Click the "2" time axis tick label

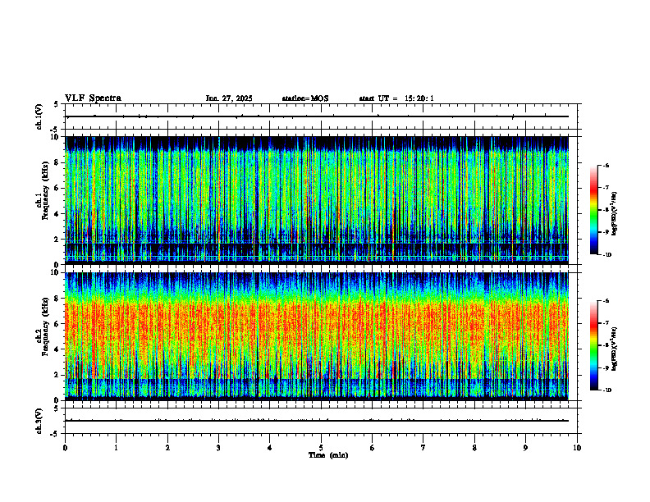point(167,448)
